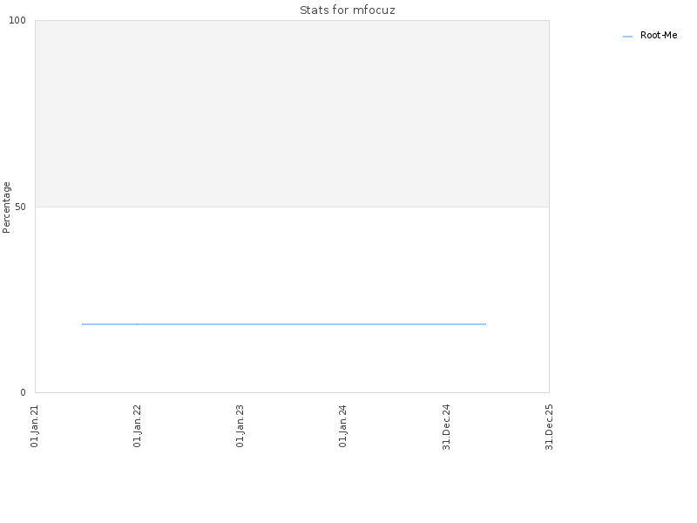Click the small marker on line at 01.Jan.22
The image size is (697, 523).
[137, 324]
